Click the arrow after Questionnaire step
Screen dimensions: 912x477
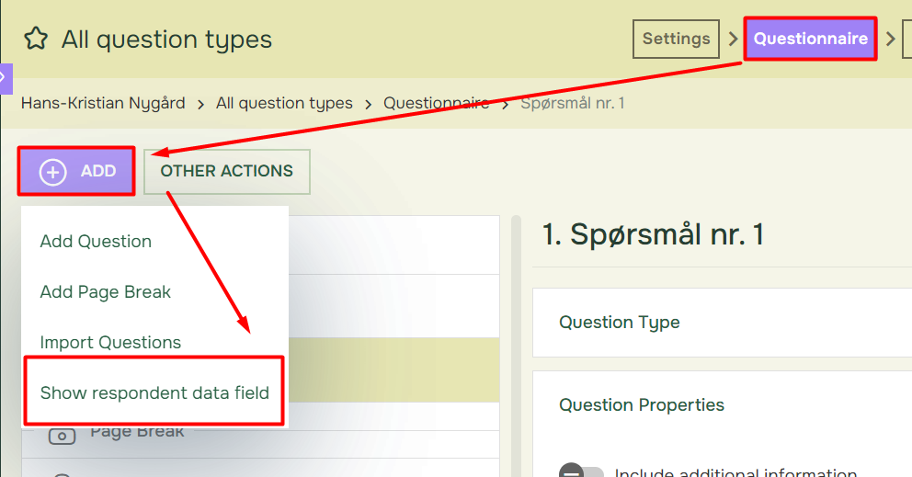(890, 39)
